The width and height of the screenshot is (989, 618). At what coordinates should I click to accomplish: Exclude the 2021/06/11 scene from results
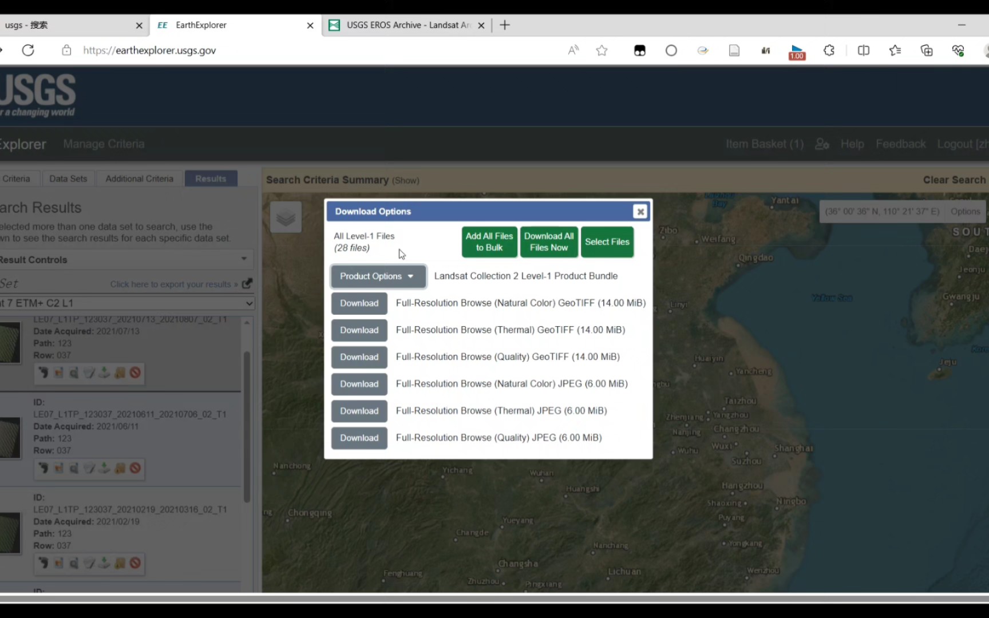(135, 468)
